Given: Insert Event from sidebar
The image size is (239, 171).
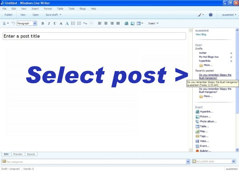Looking at the screenshot, I should 203,146.
